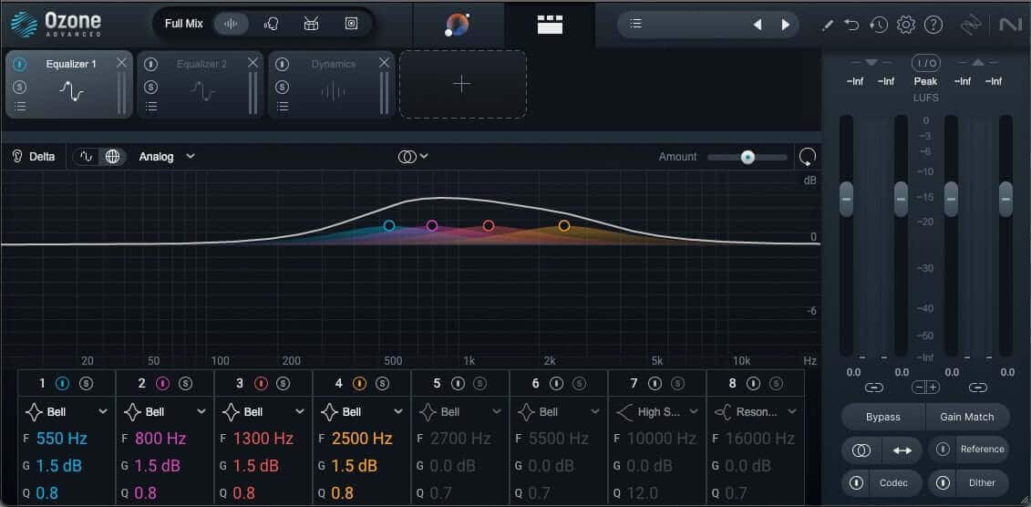This screenshot has width=1031, height=507.
Task: Enable the Reference power toggle
Action: [x=943, y=450]
